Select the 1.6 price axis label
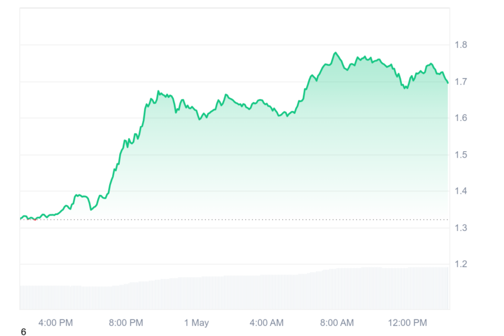 coord(461,118)
